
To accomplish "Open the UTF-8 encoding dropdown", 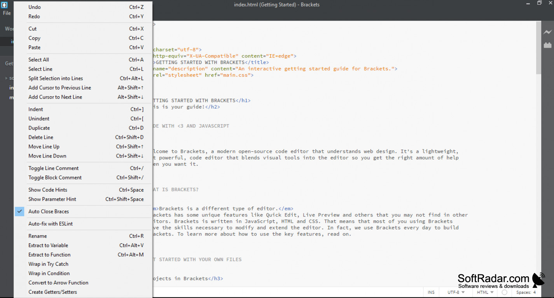I will 454,292.
